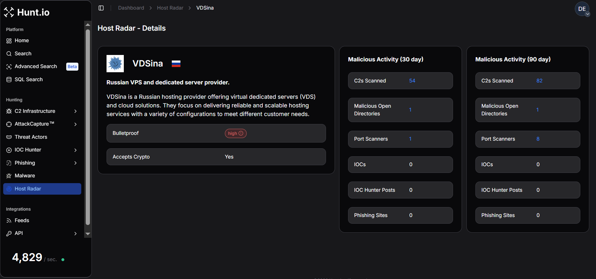Click the 30-day C2s Scanned value 54
Viewport: 596px width, 279px height.
pyautogui.click(x=412, y=81)
